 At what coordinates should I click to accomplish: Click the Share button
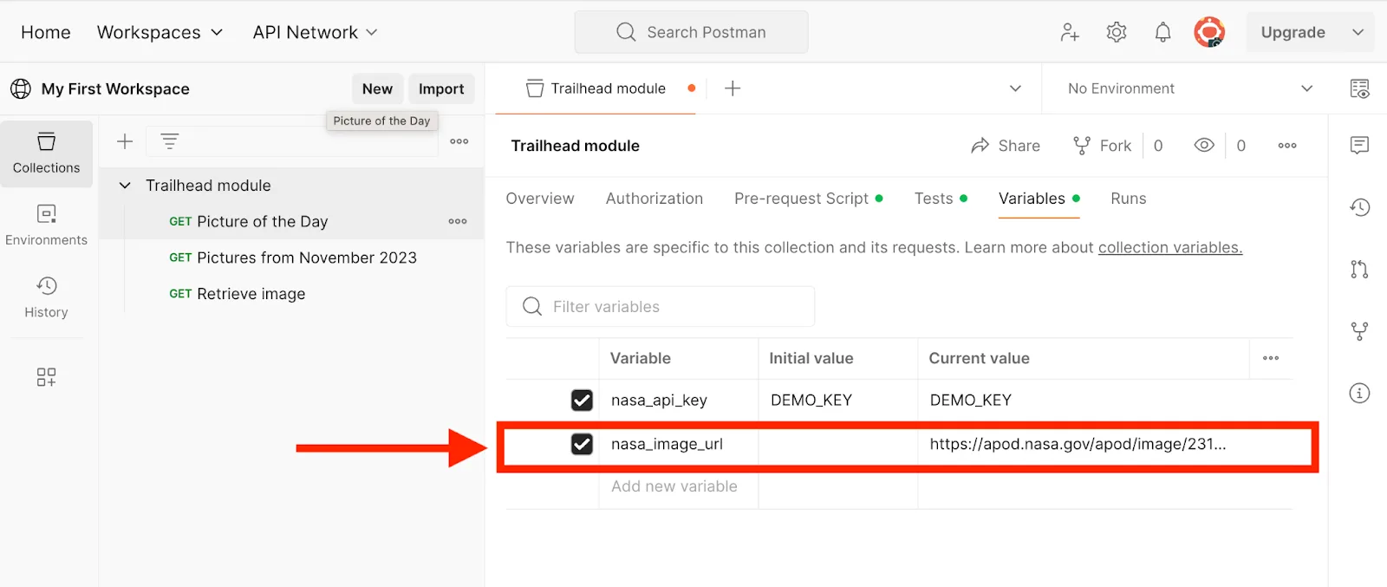tap(1006, 146)
